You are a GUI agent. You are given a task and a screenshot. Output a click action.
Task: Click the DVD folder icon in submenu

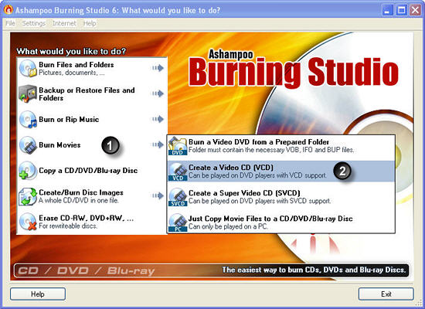178,146
